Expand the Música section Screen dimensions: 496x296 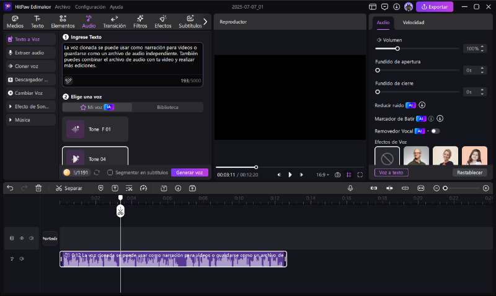[x=30, y=120]
